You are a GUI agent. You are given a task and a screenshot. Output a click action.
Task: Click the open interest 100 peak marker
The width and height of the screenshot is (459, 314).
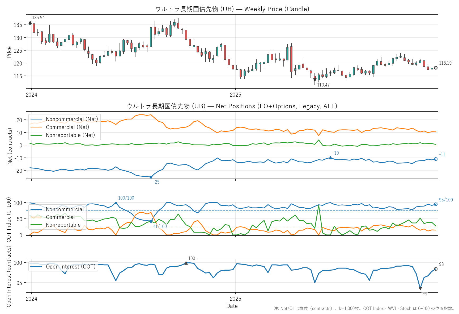point(186,263)
